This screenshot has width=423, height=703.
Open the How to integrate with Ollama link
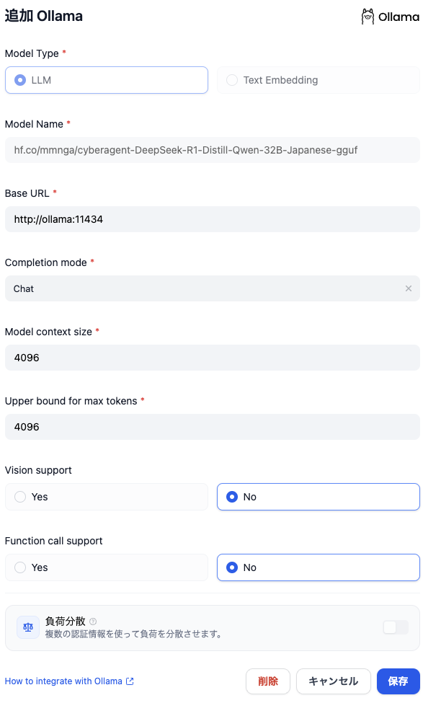(x=65, y=681)
